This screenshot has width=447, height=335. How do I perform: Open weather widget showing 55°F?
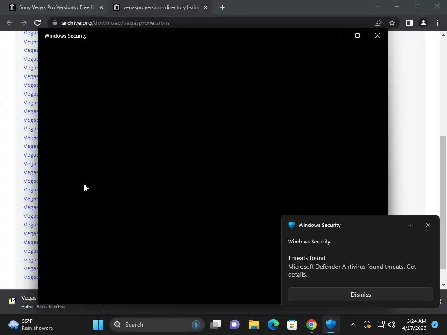[x=30, y=325]
